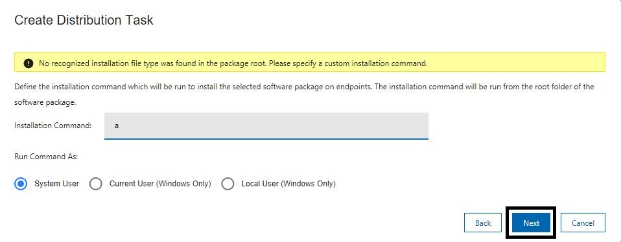The height and width of the screenshot is (242, 621).
Task: Click the 'Installation Command:' field label
Action: pos(53,126)
